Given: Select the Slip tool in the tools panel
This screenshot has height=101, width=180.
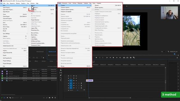Looking at the screenshot, I should (x=61, y=73).
